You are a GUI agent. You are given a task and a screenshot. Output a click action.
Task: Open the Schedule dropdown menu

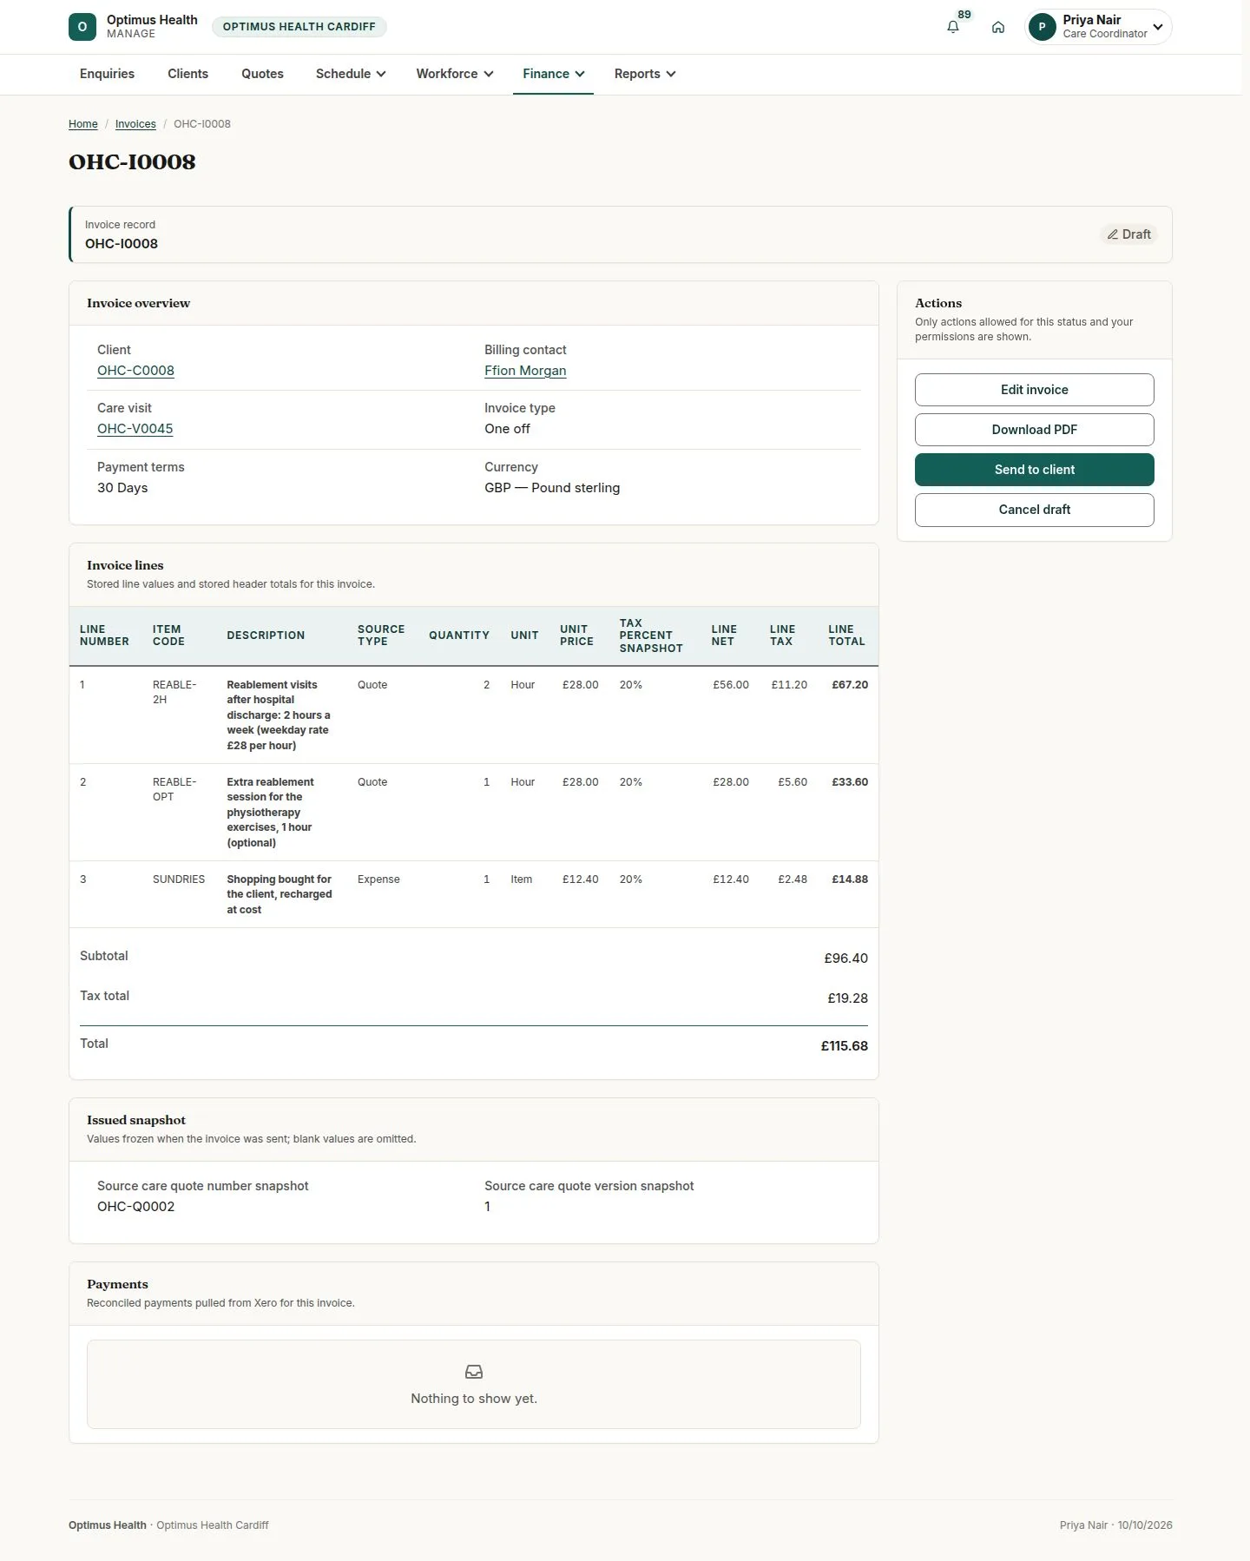tap(351, 74)
